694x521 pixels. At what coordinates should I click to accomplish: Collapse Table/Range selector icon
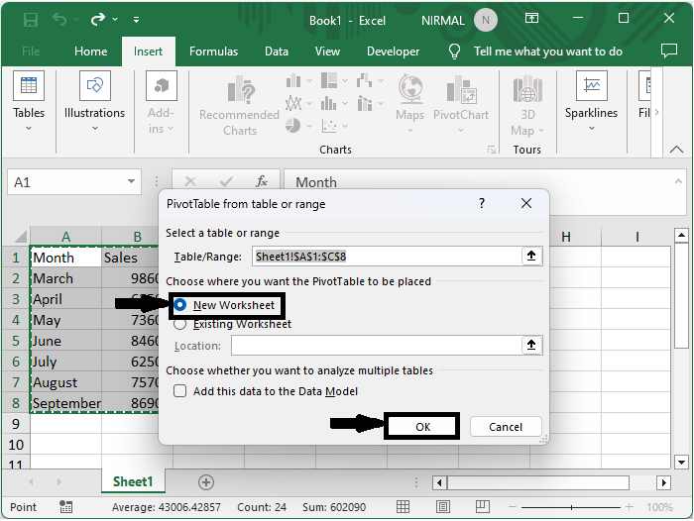[532, 257]
